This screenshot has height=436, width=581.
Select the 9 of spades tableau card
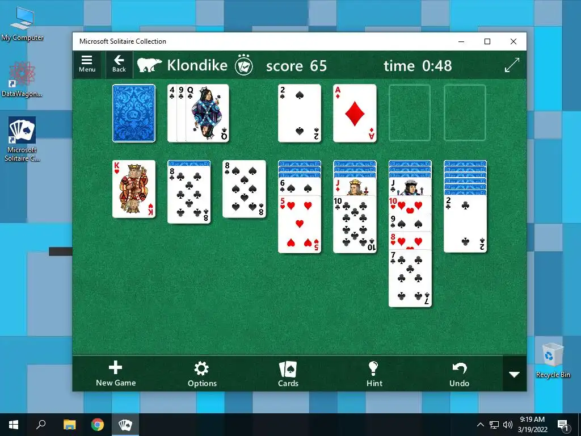point(410,223)
